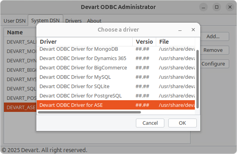
Task: Select Devart ODBC Driver for ASE
Action: click(116, 105)
